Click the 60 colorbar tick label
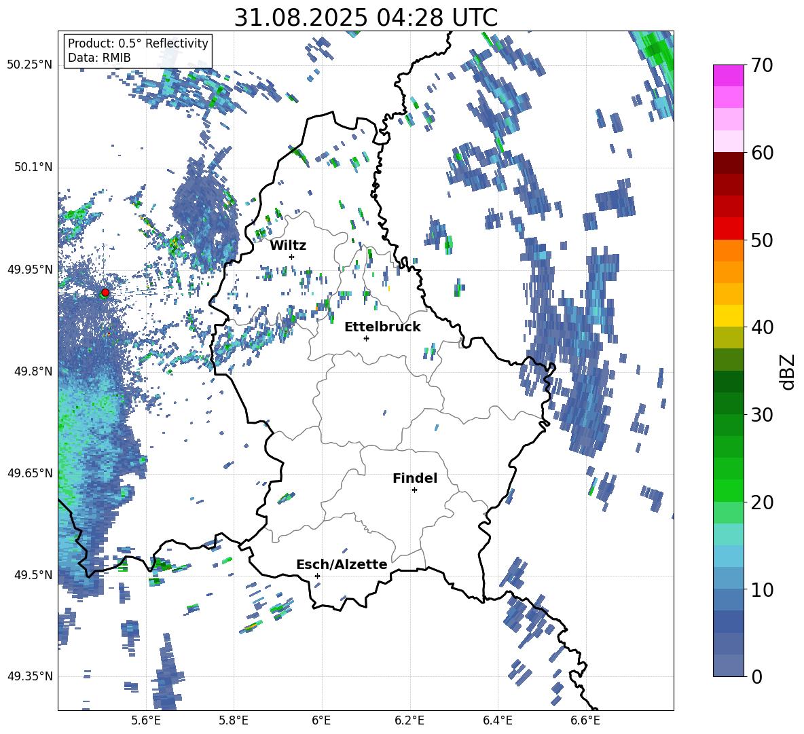 coord(761,153)
